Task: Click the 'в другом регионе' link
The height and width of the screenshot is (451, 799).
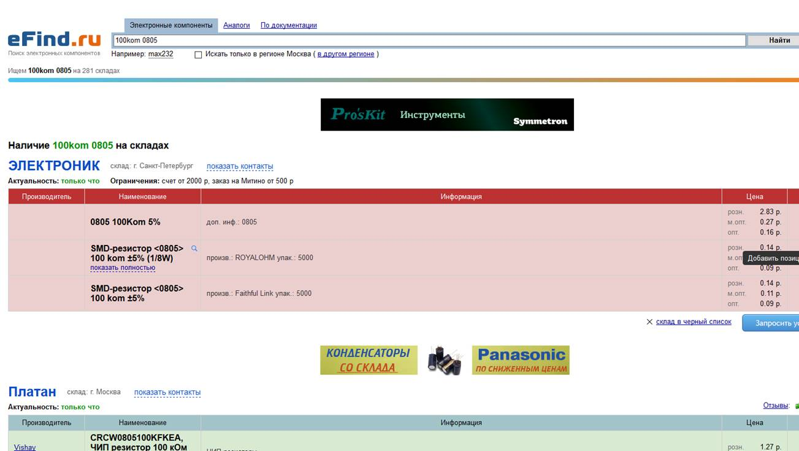Action: coord(345,54)
